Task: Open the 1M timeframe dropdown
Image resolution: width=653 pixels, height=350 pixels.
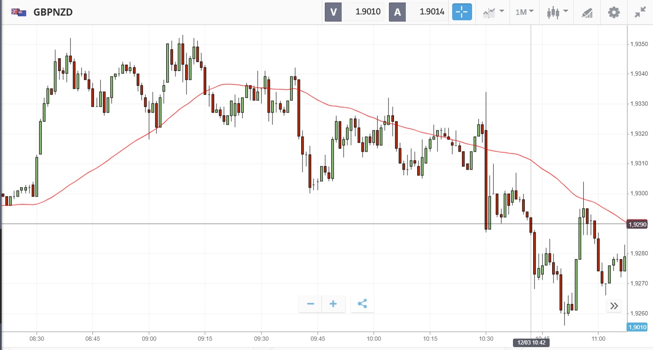Action: click(x=524, y=12)
